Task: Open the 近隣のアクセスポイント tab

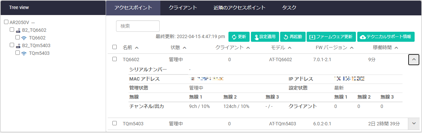Action: (240, 8)
